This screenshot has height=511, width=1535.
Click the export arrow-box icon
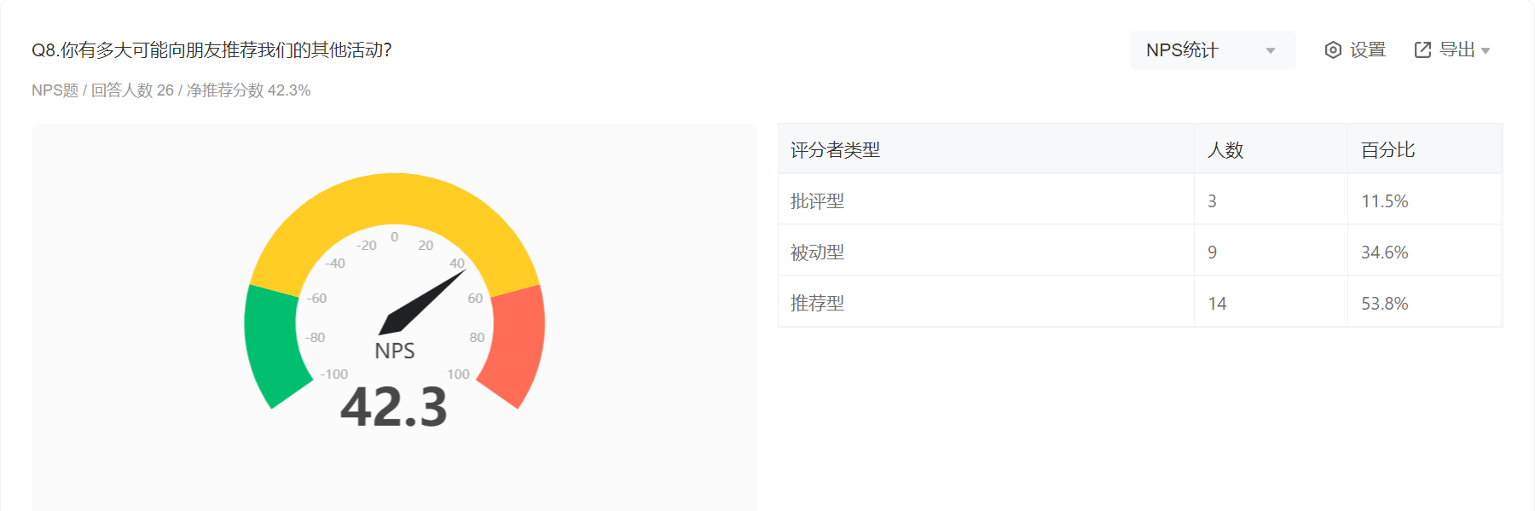(x=1422, y=50)
